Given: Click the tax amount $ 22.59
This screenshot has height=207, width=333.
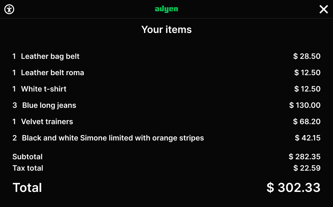Looking at the screenshot, I should click(307, 168).
